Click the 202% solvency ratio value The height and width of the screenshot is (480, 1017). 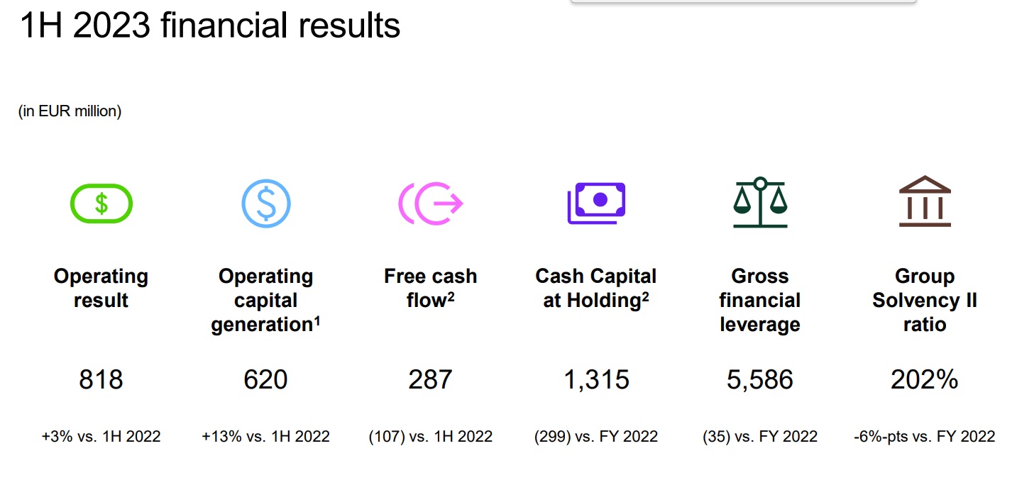pos(924,380)
